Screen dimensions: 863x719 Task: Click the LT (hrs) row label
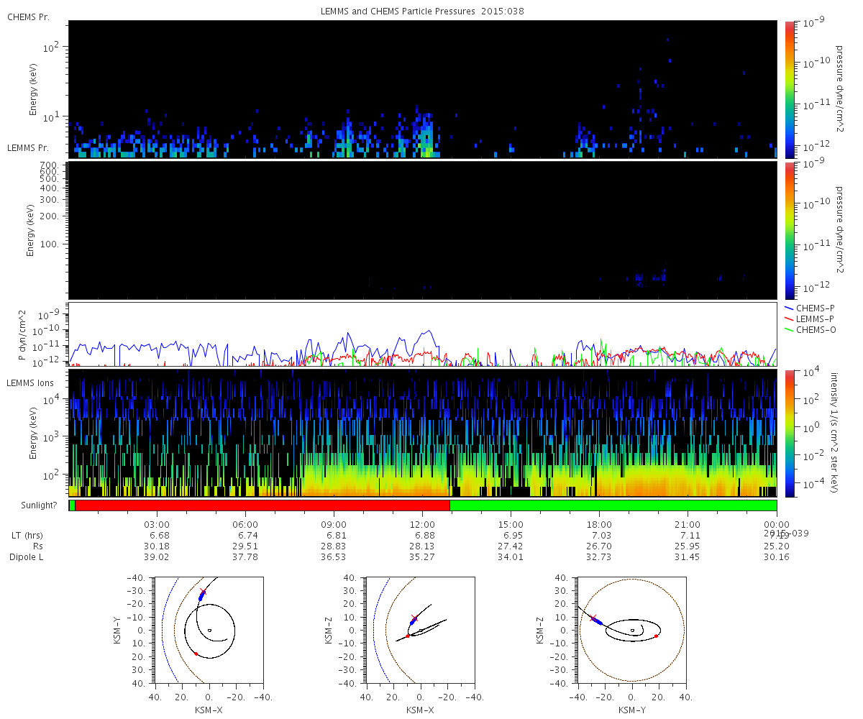tap(26, 535)
